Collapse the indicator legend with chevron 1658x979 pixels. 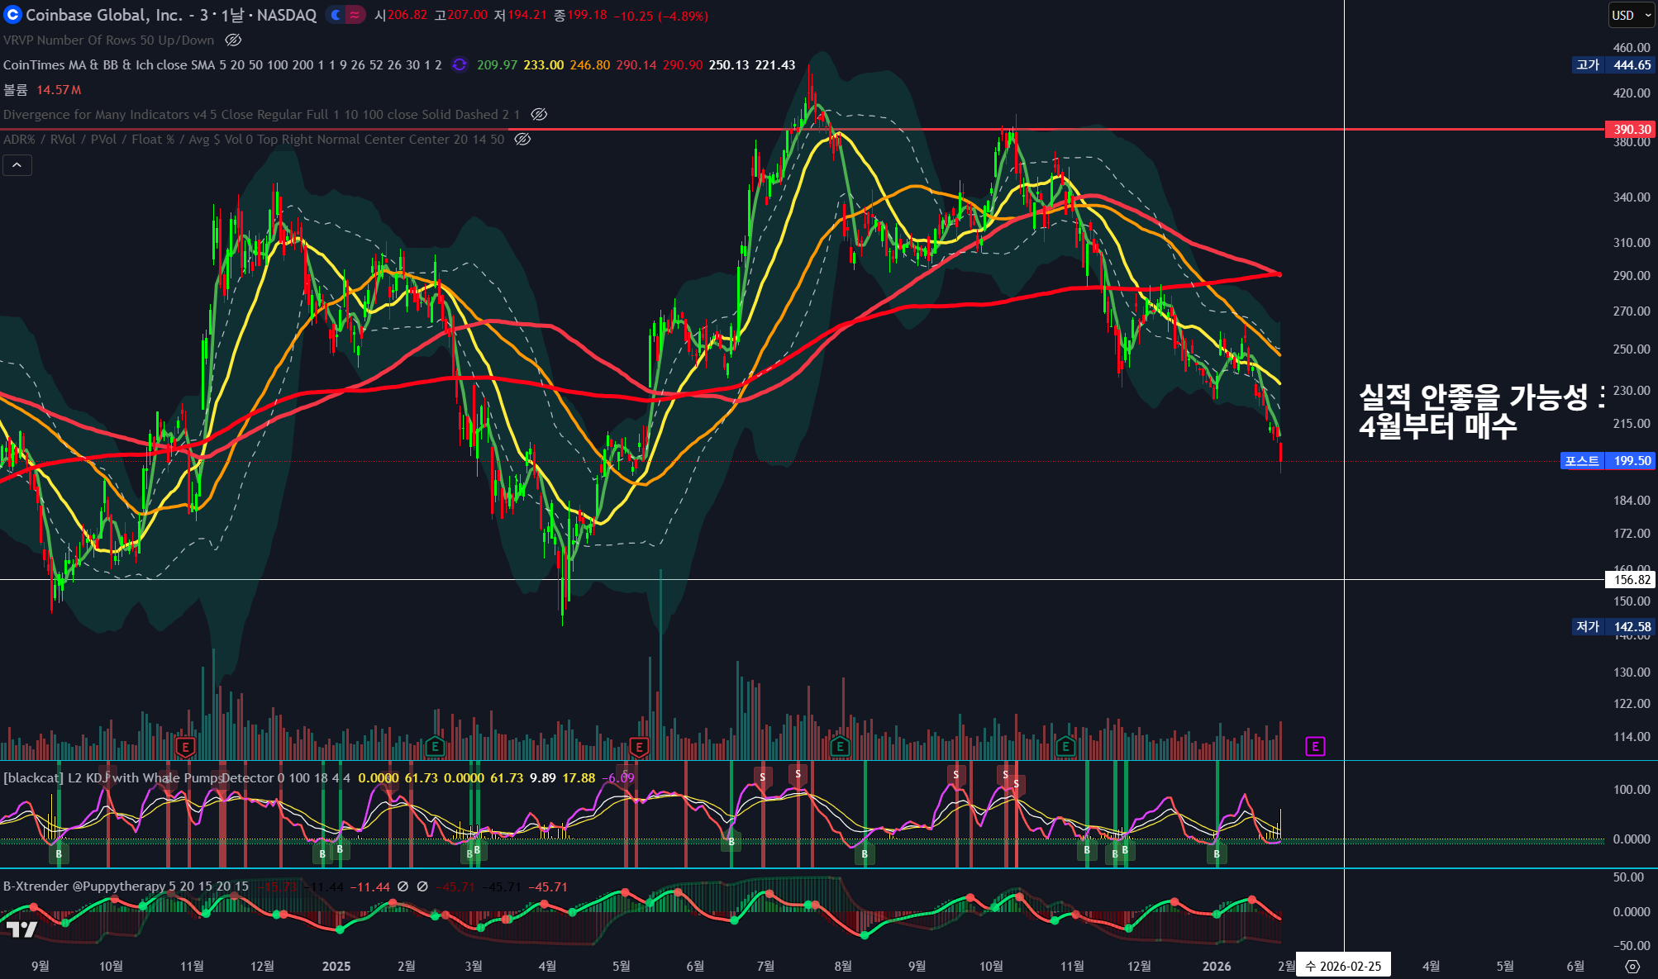(17, 165)
